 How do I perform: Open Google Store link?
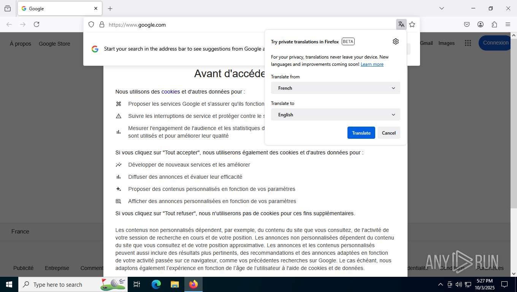(x=54, y=44)
